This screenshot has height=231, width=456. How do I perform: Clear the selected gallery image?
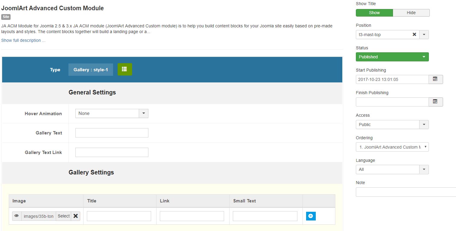click(x=76, y=216)
